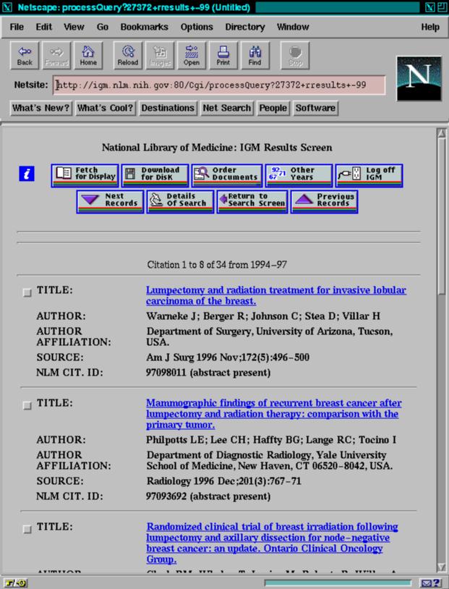Check the box for Lumpectomy and radiation citation
The height and width of the screenshot is (589, 449).
[27, 292]
